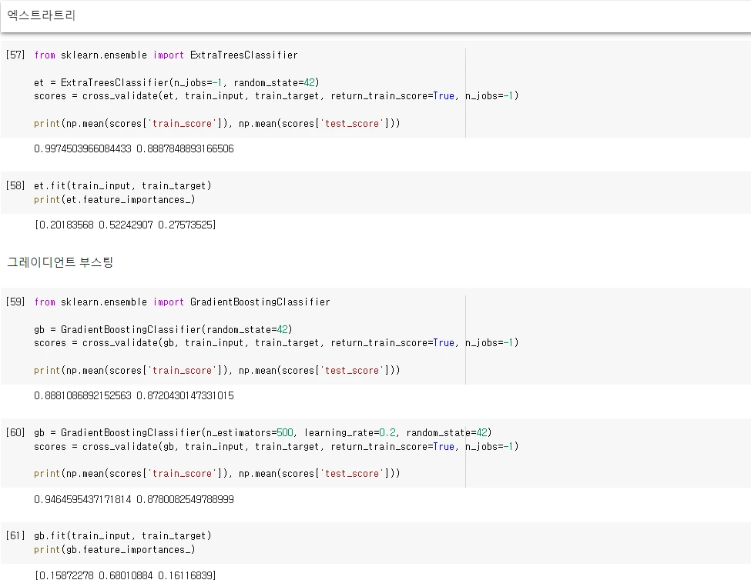This screenshot has height=580, width=751.
Task: Click the ExtraTreesClassifier import line
Action: click(x=166, y=55)
